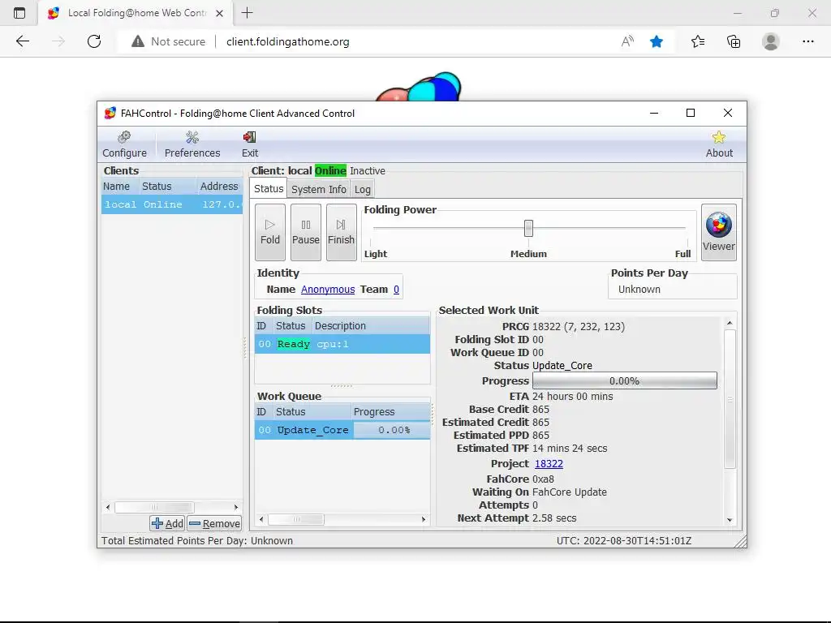Open the tab actions menu icon
831x623 pixels.
click(x=19, y=13)
